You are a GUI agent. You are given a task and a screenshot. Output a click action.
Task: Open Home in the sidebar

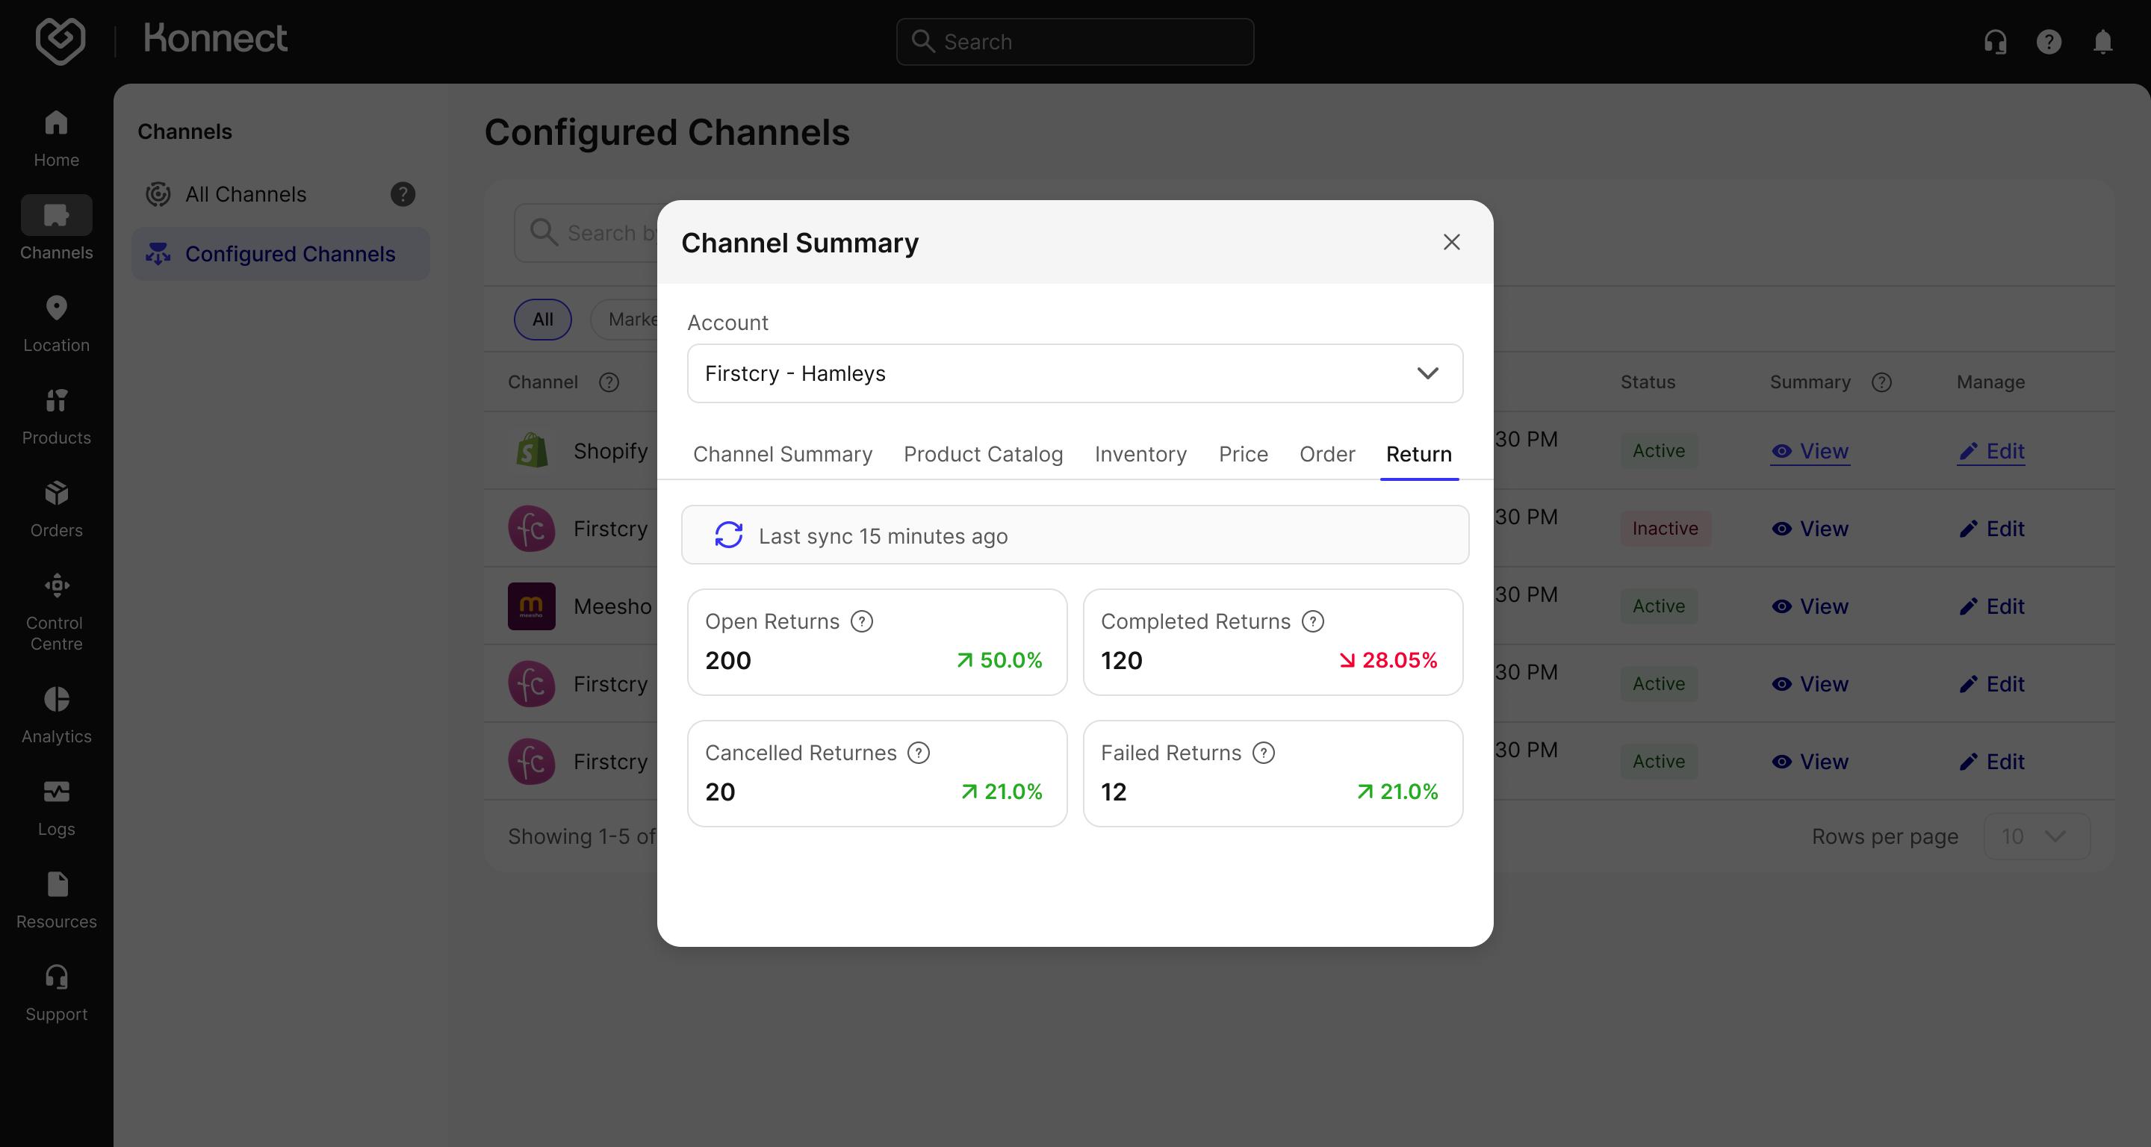point(56,140)
